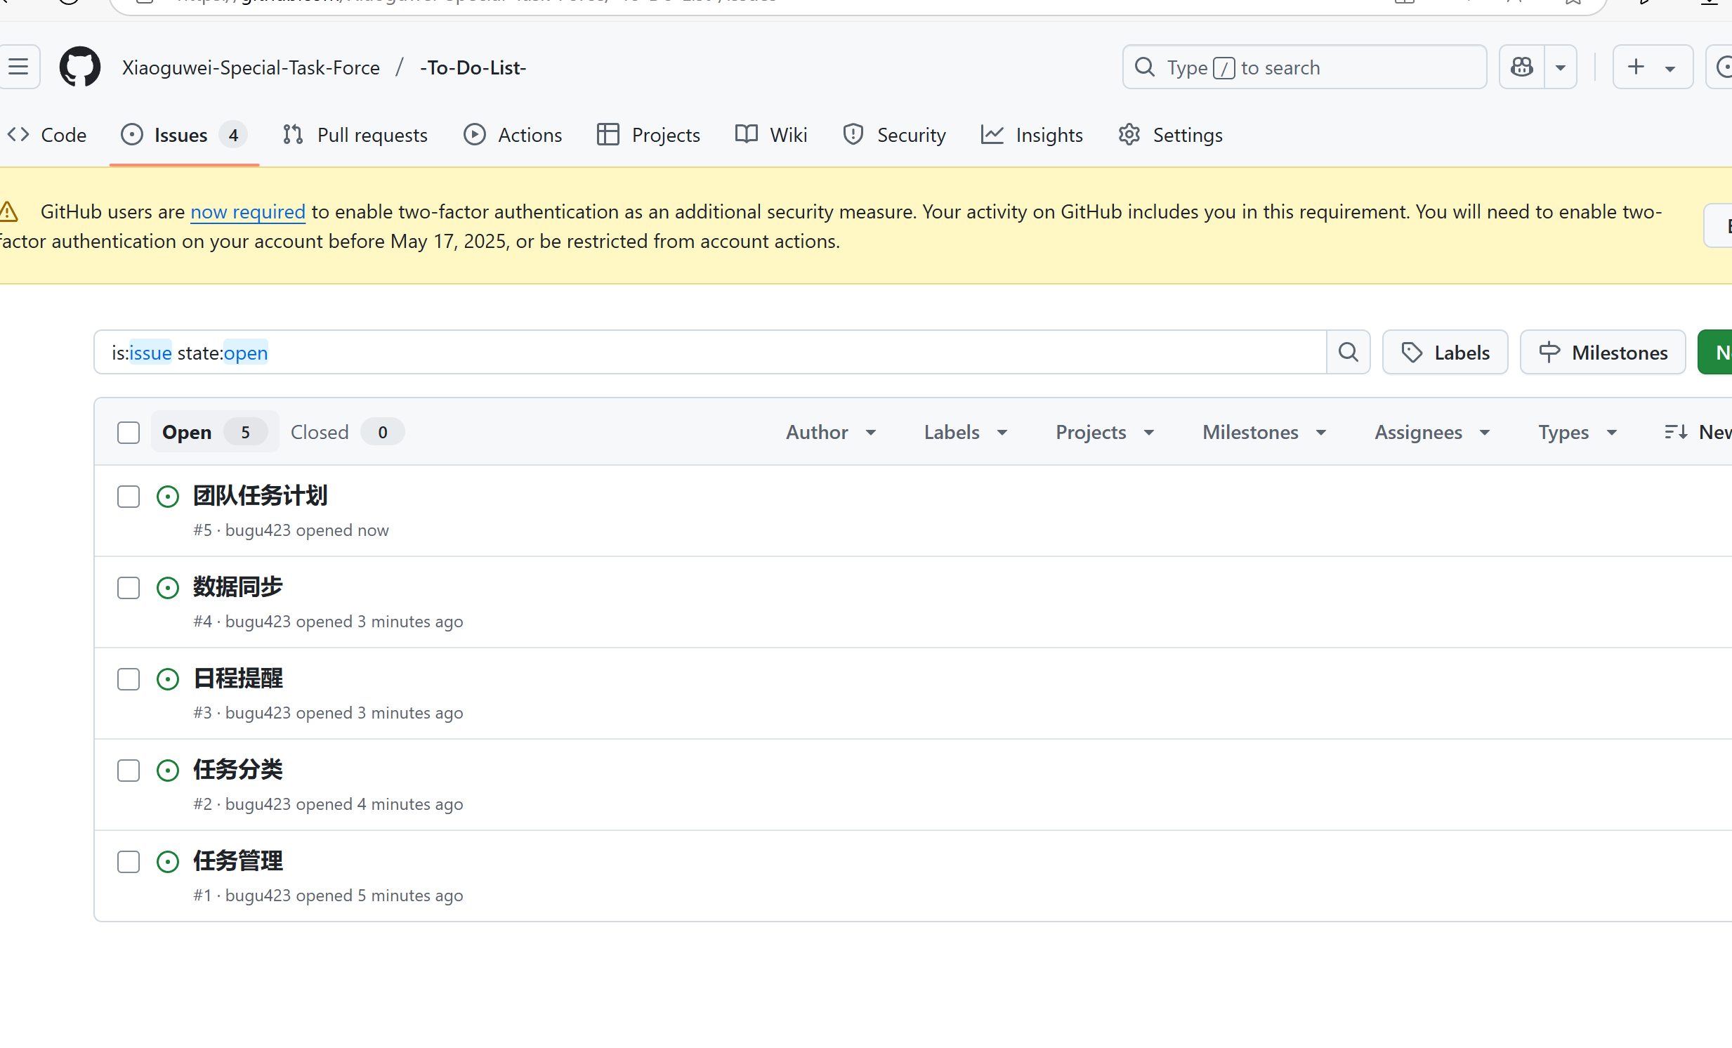The image size is (1732, 1048).
Task: Open the hamburger navigation menu
Action: pyautogui.click(x=19, y=67)
